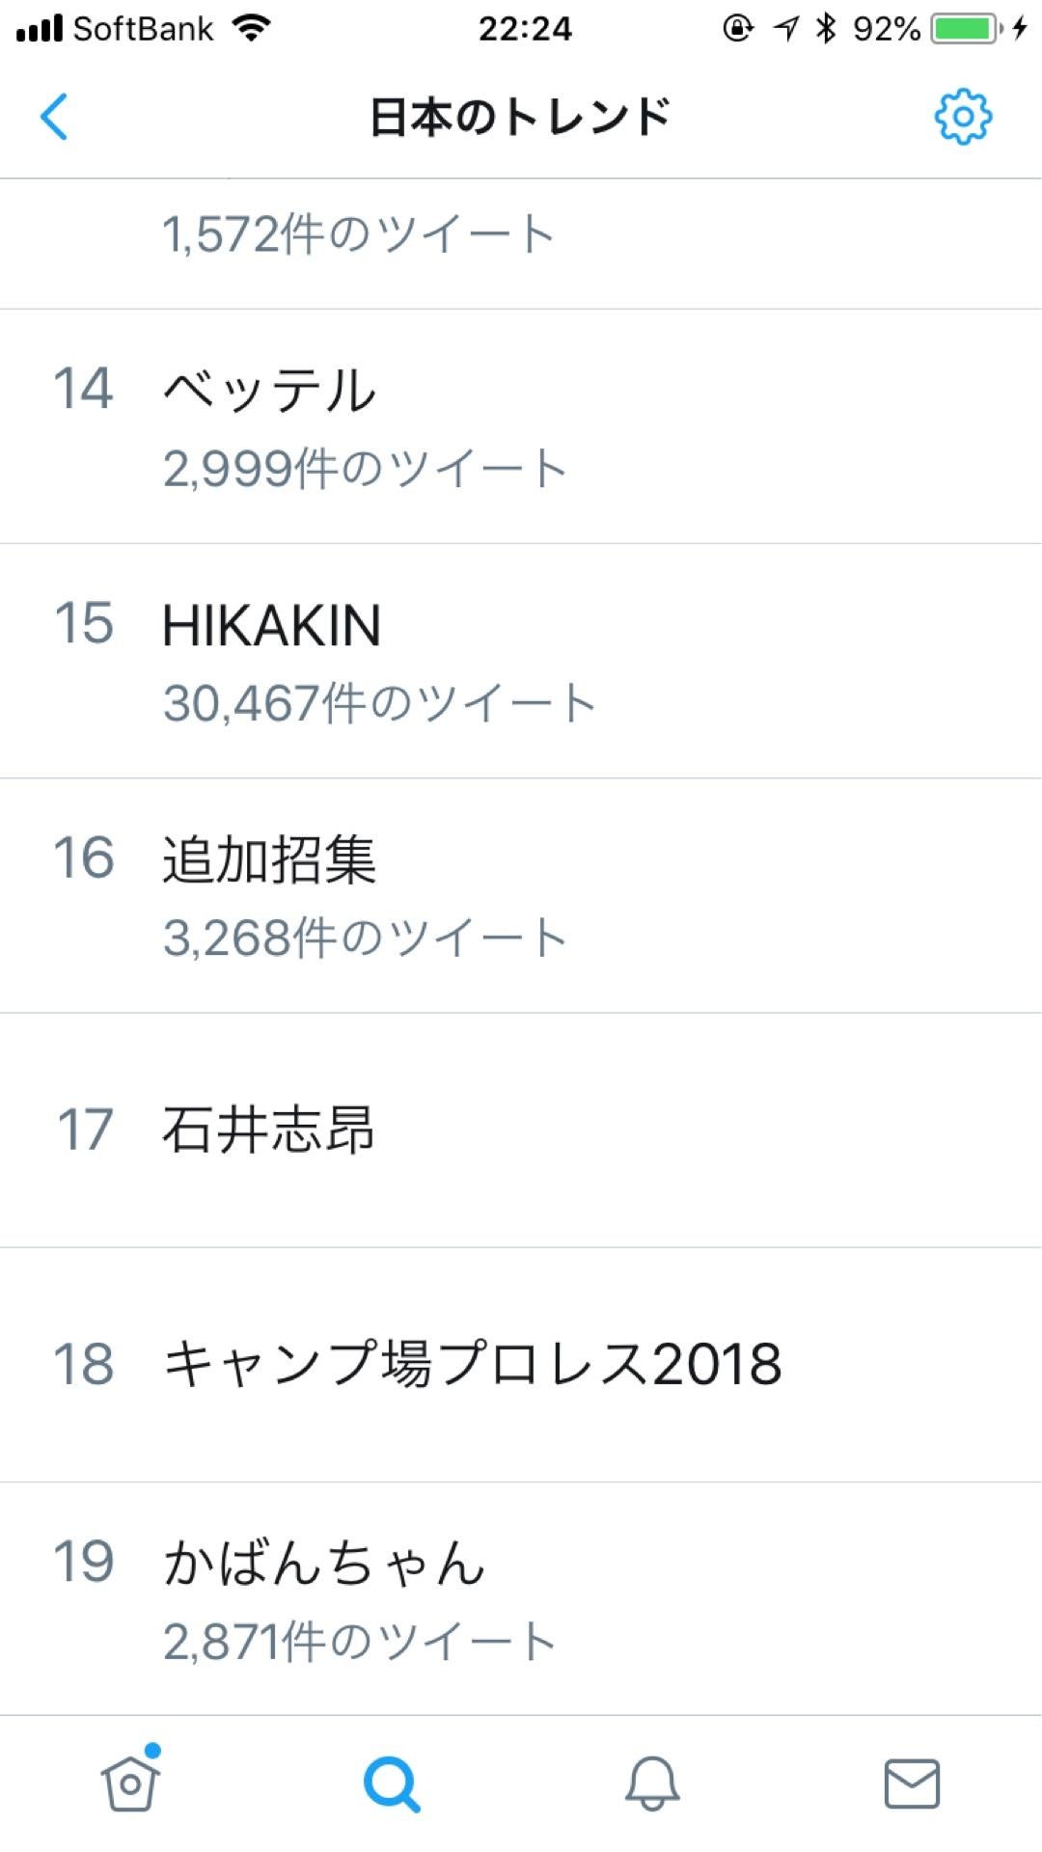Image resolution: width=1042 pixels, height=1852 pixels.
Task: Tap the Wi-Fi icon in status bar
Action: point(251,28)
